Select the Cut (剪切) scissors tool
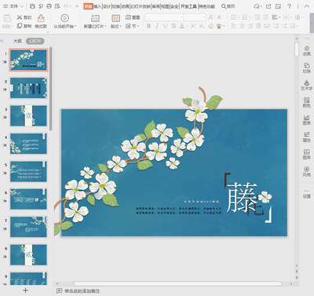The image size is (314, 296). pyautogui.click(x=20, y=17)
